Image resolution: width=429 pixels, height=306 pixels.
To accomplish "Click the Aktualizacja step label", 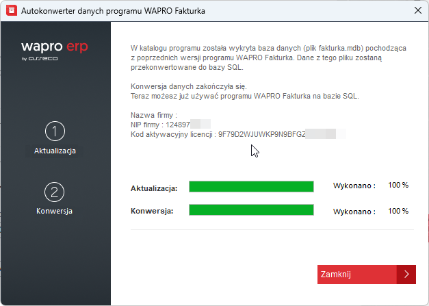I will coord(55,151).
